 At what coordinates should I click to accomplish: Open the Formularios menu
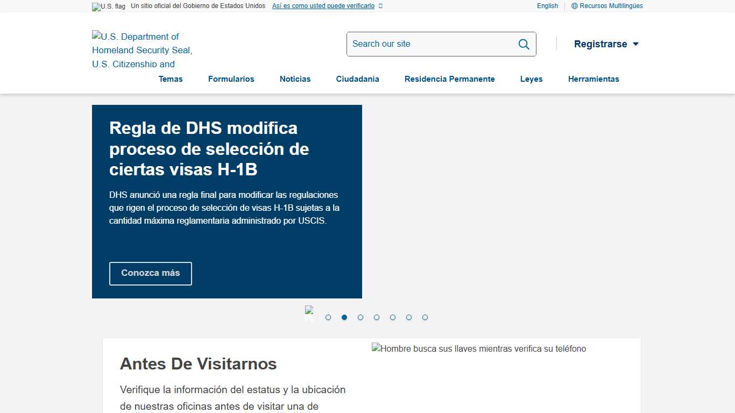click(x=231, y=79)
